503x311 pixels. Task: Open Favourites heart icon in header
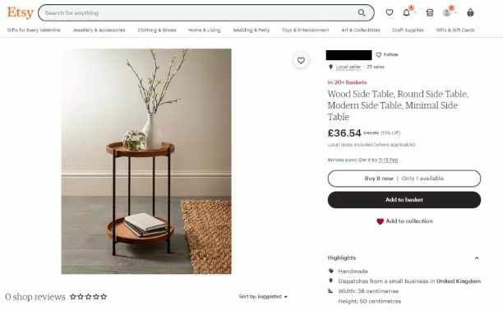390,12
